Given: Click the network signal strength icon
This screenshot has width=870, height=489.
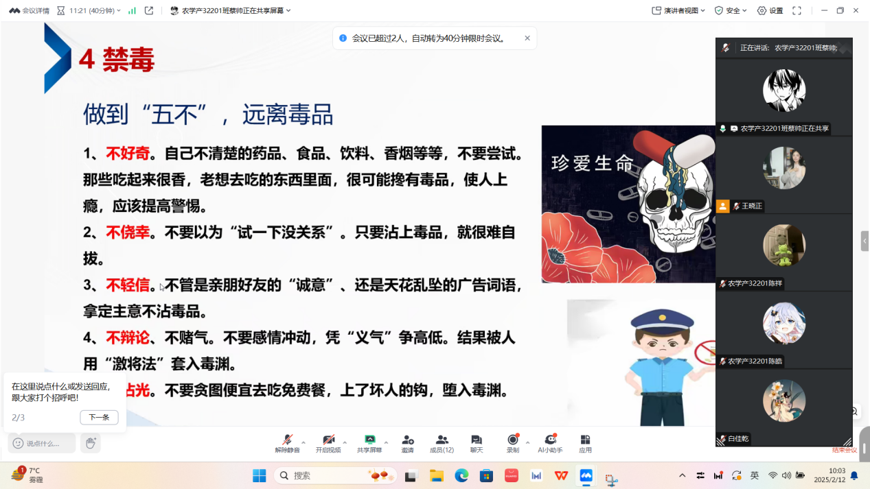Looking at the screenshot, I should tap(132, 10).
